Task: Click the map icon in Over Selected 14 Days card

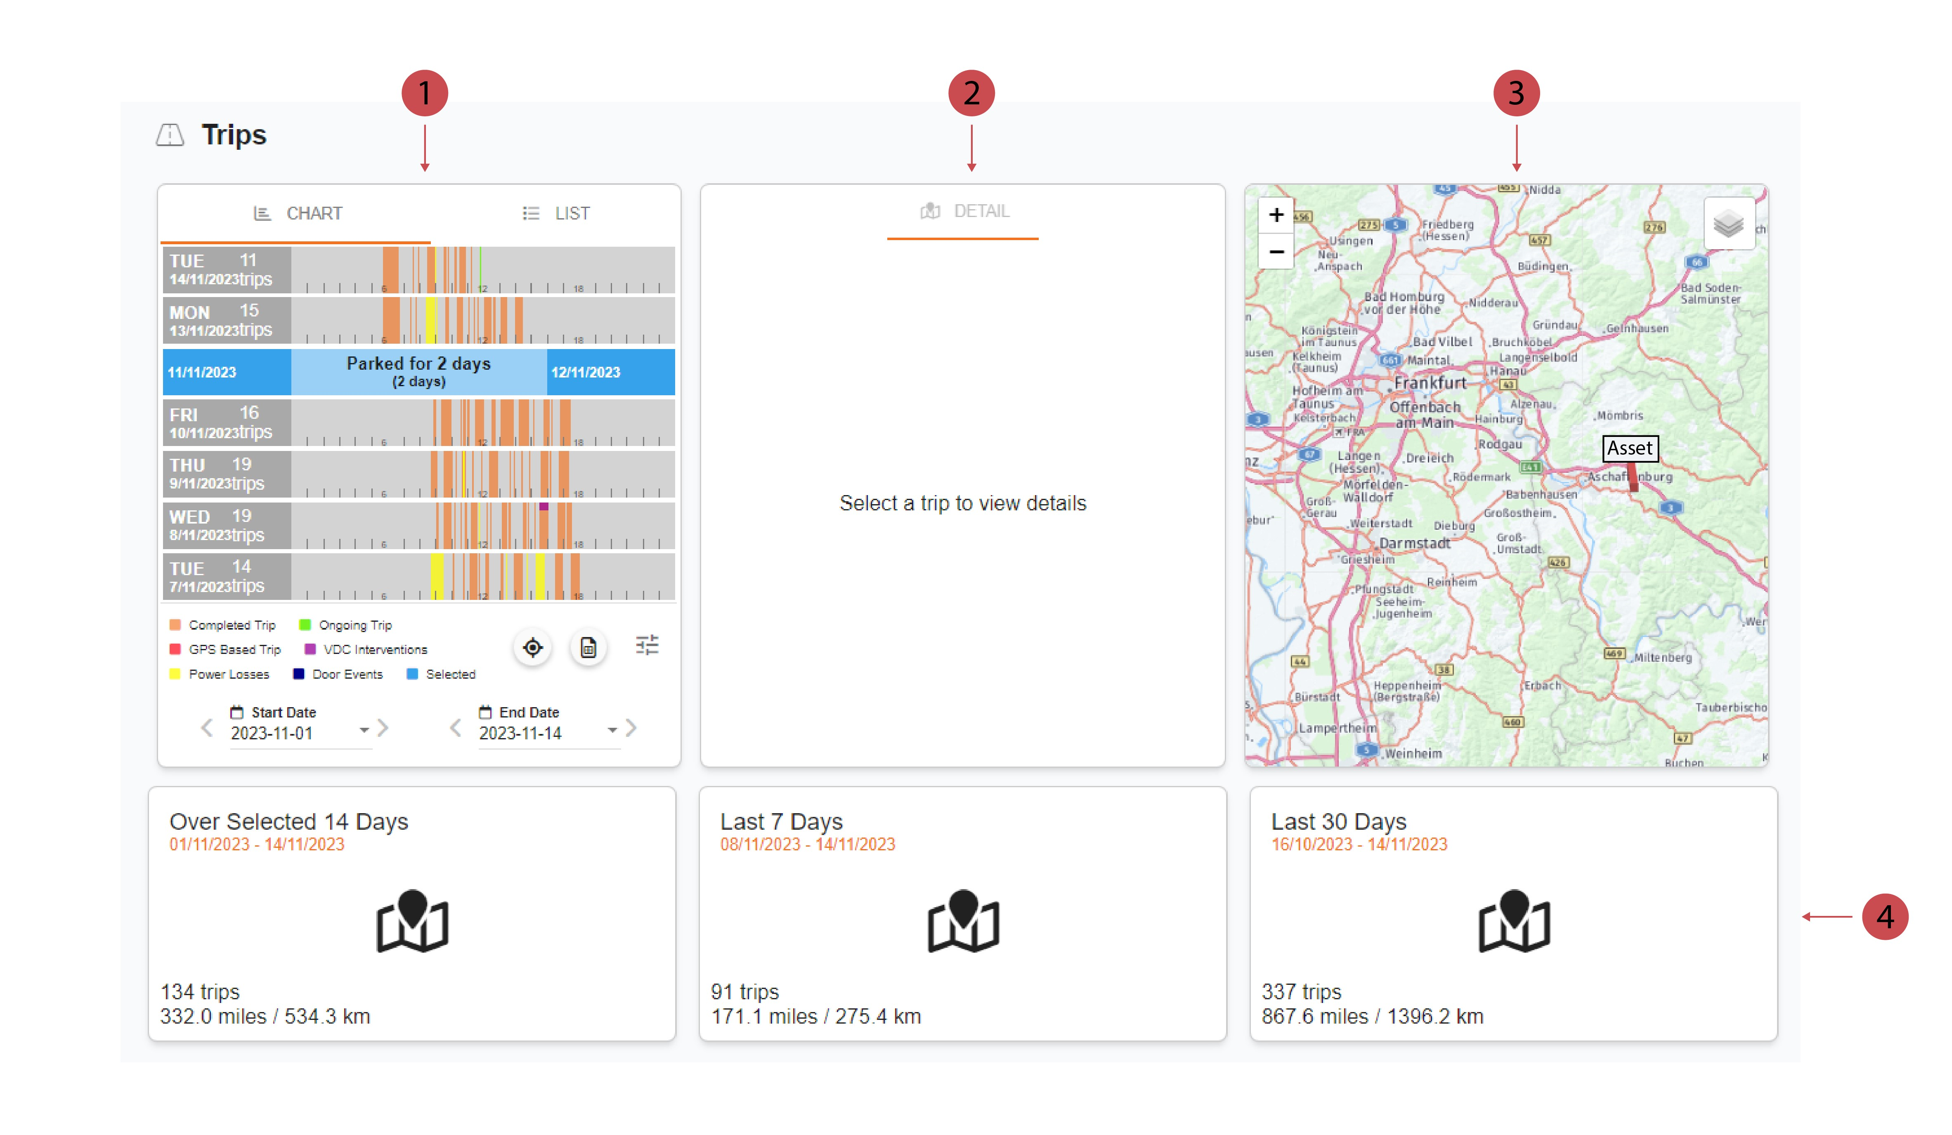Action: pyautogui.click(x=412, y=921)
